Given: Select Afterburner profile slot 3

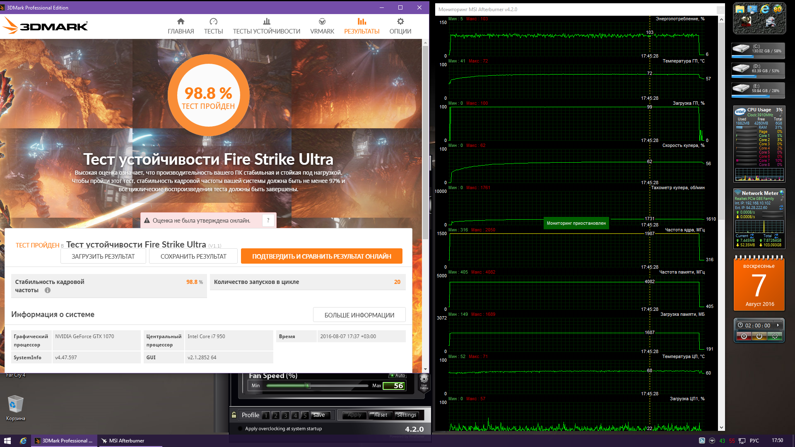Looking at the screenshot, I should 285,415.
